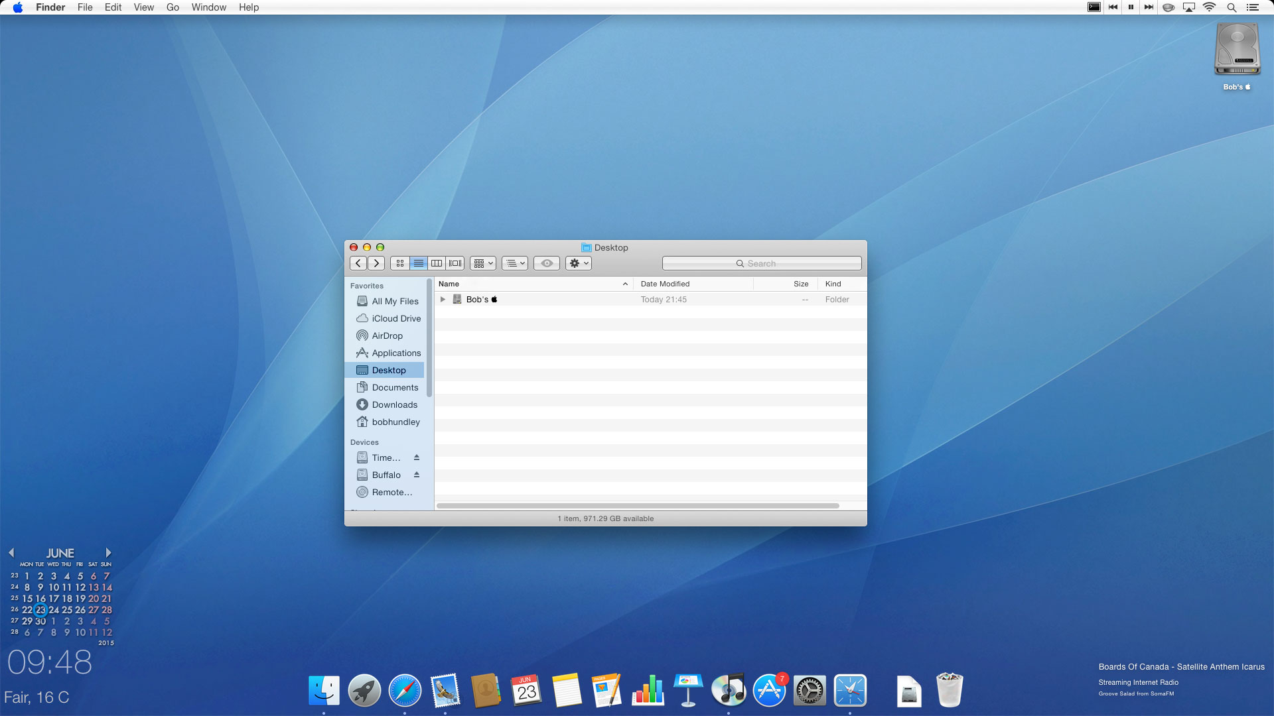Open AirDrop in the sidebar
The image size is (1274, 716).
pyautogui.click(x=387, y=336)
